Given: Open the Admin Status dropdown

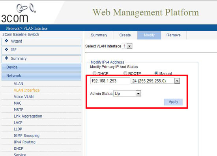Looking at the screenshot, I should click(x=127, y=94).
